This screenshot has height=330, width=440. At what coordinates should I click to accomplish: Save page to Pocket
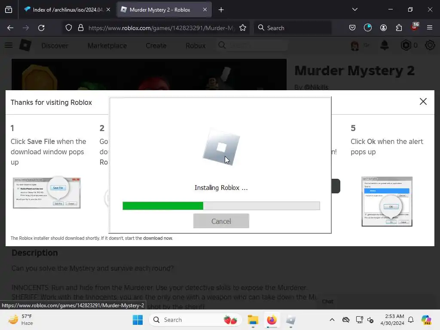tap(352, 28)
